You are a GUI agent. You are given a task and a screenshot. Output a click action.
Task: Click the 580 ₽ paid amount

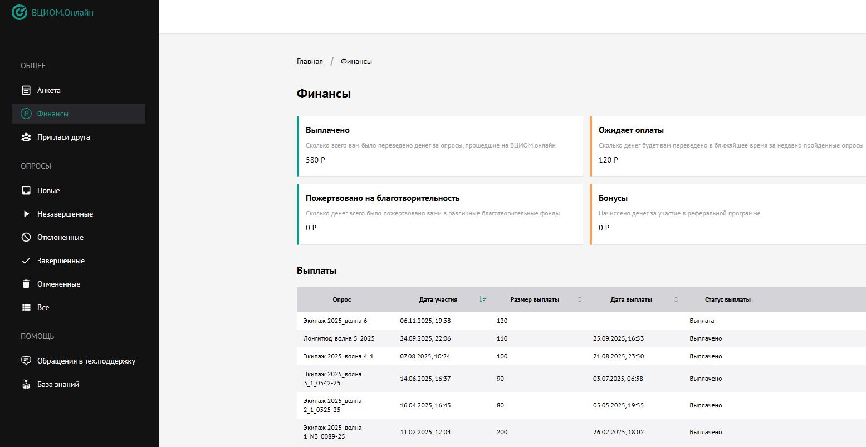coord(315,160)
